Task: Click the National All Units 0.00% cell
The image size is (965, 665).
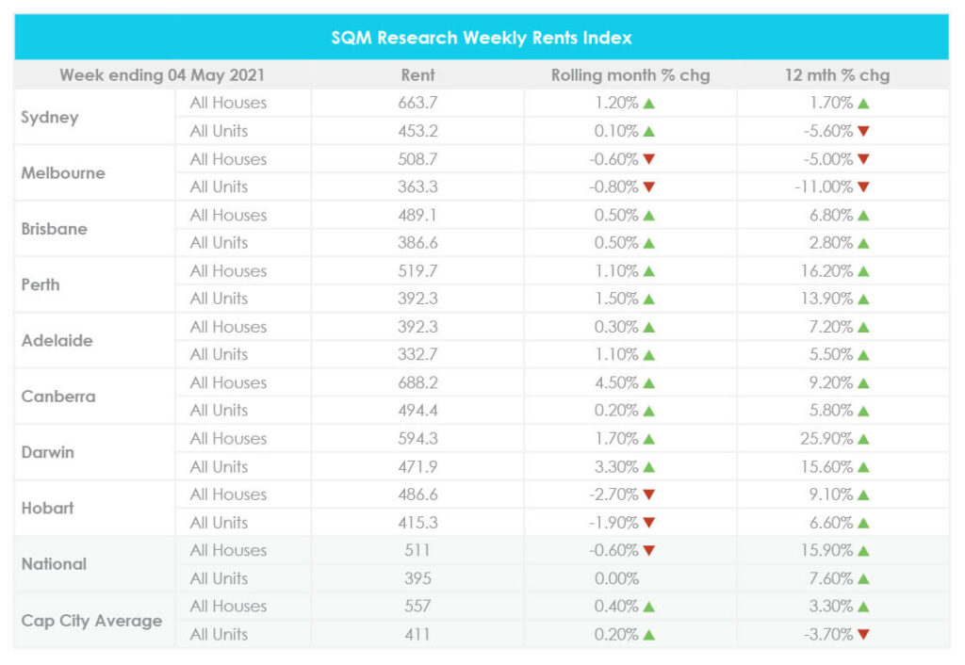Action: [x=616, y=579]
